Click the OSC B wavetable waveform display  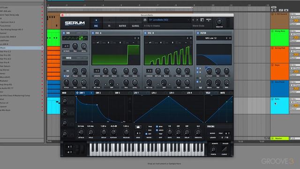[x=168, y=55]
